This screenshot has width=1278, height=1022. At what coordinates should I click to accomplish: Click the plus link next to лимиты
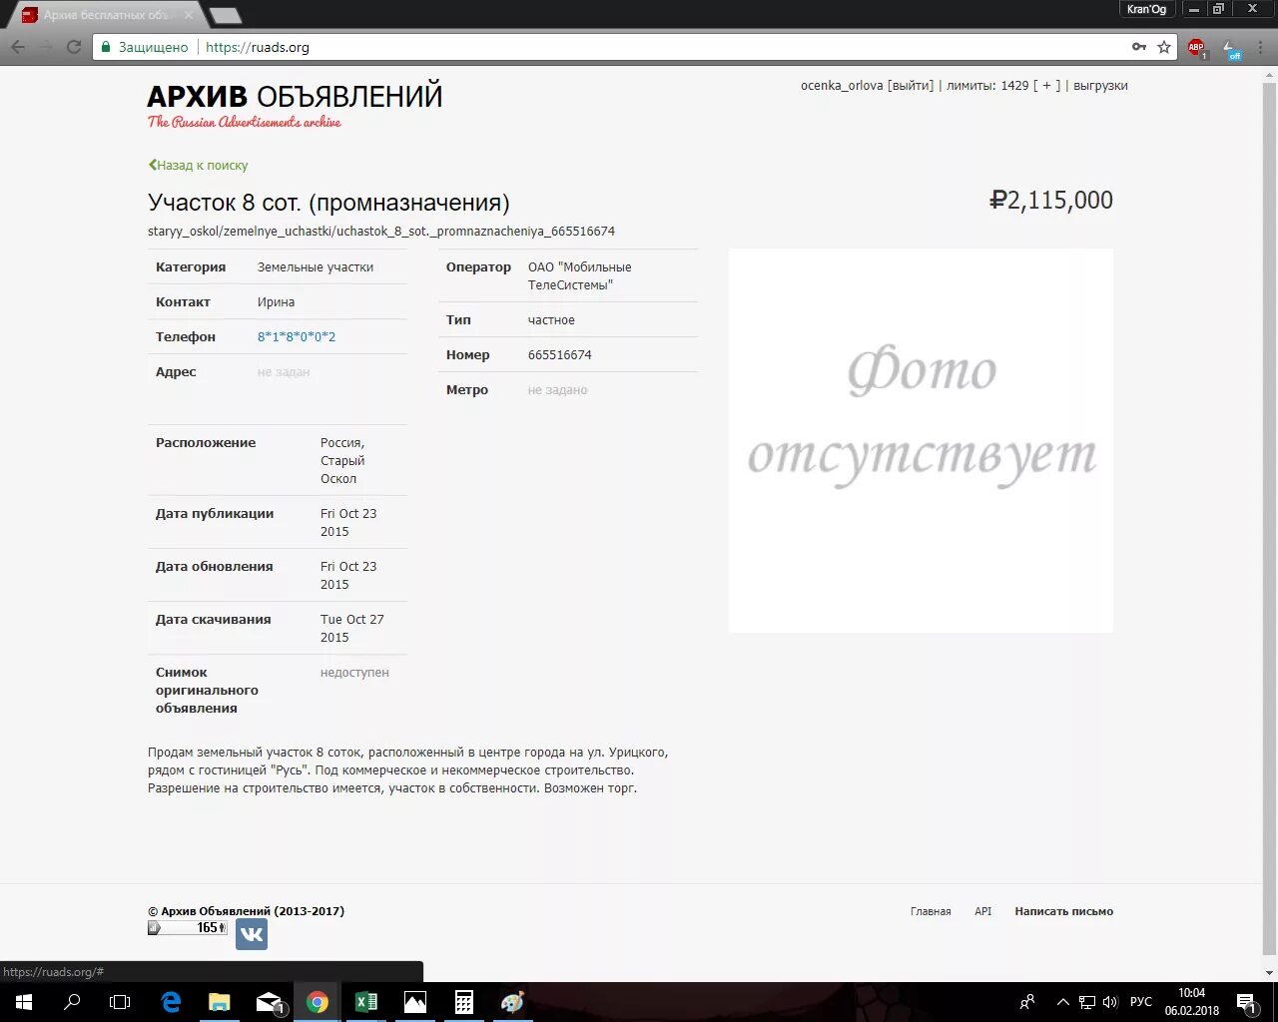(x=1046, y=86)
